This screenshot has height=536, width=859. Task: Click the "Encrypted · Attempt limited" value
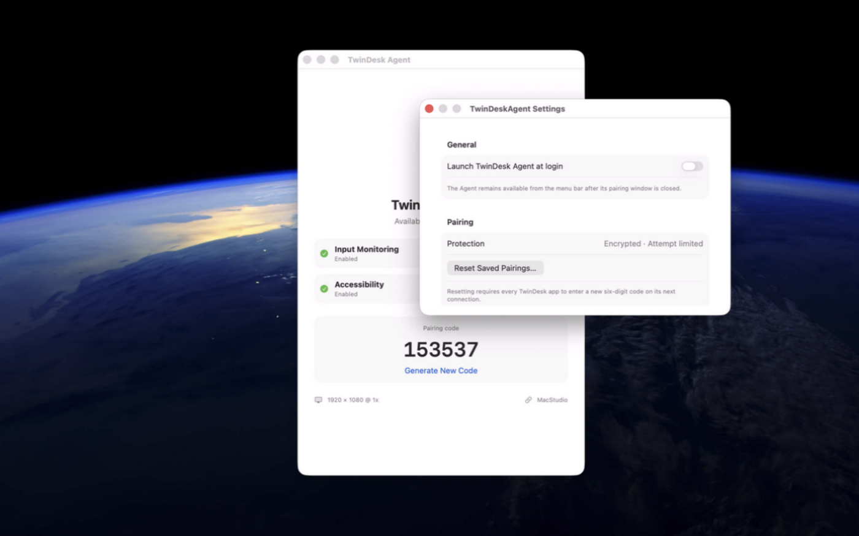tap(653, 243)
